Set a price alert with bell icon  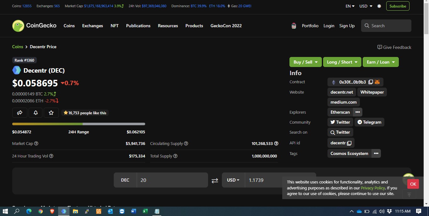coord(36,113)
